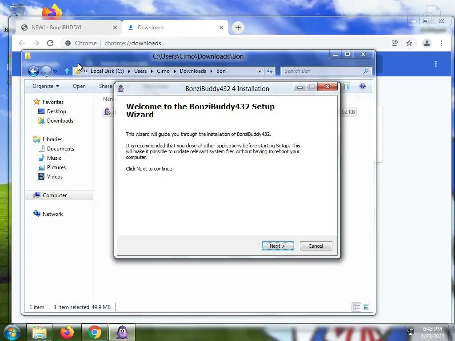
Task: Expand the address bar history dropdown
Action: [259, 71]
